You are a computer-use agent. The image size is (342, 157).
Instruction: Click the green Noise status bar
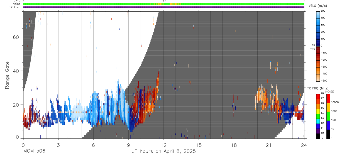tap(164, 4)
